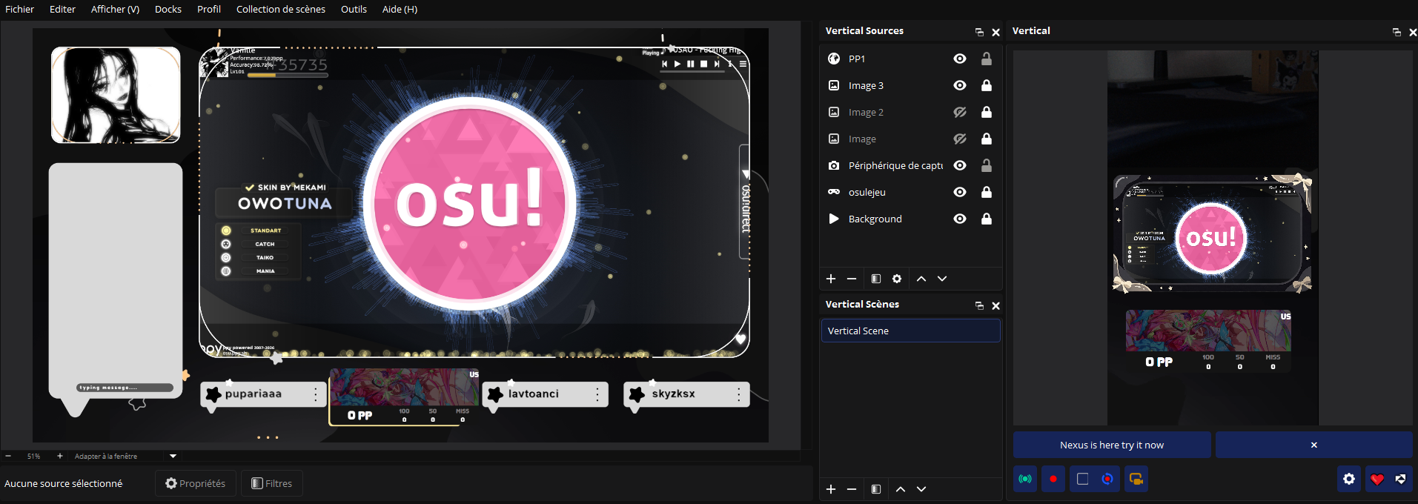This screenshot has width=1418, height=504.
Task: Open the Collection de scènes menu
Action: click(x=281, y=9)
